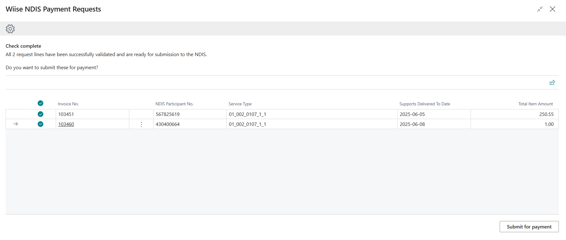Toggle the check mark for invoice 103460
The height and width of the screenshot is (240, 566).
click(40, 124)
